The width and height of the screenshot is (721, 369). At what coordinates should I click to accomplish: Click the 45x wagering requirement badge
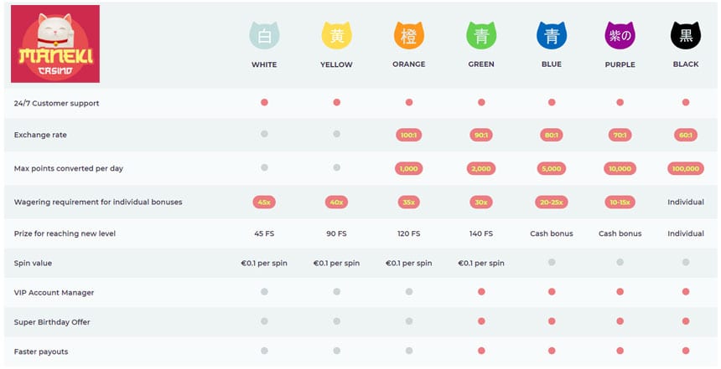pos(264,202)
